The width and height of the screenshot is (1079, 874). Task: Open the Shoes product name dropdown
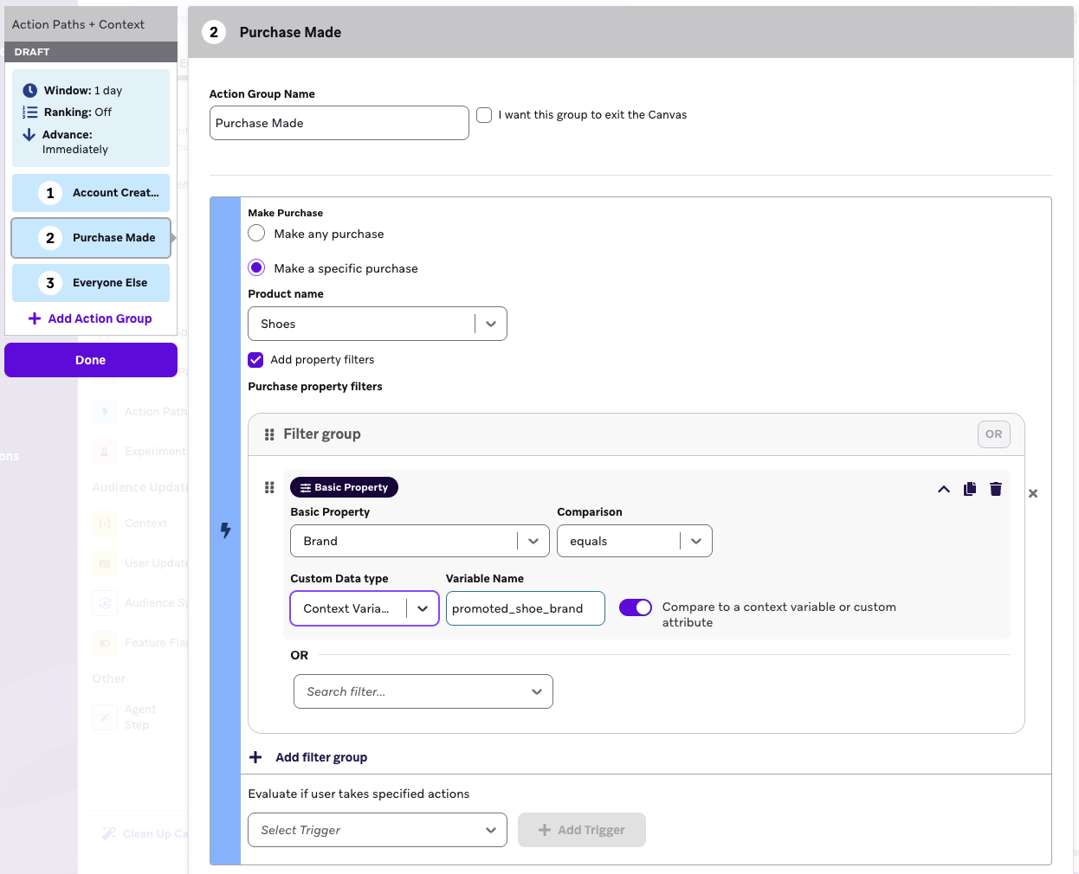[377, 324]
